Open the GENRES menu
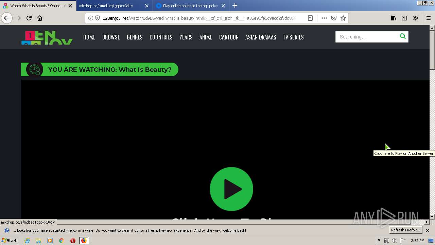The height and width of the screenshot is (245, 435). pos(135,37)
